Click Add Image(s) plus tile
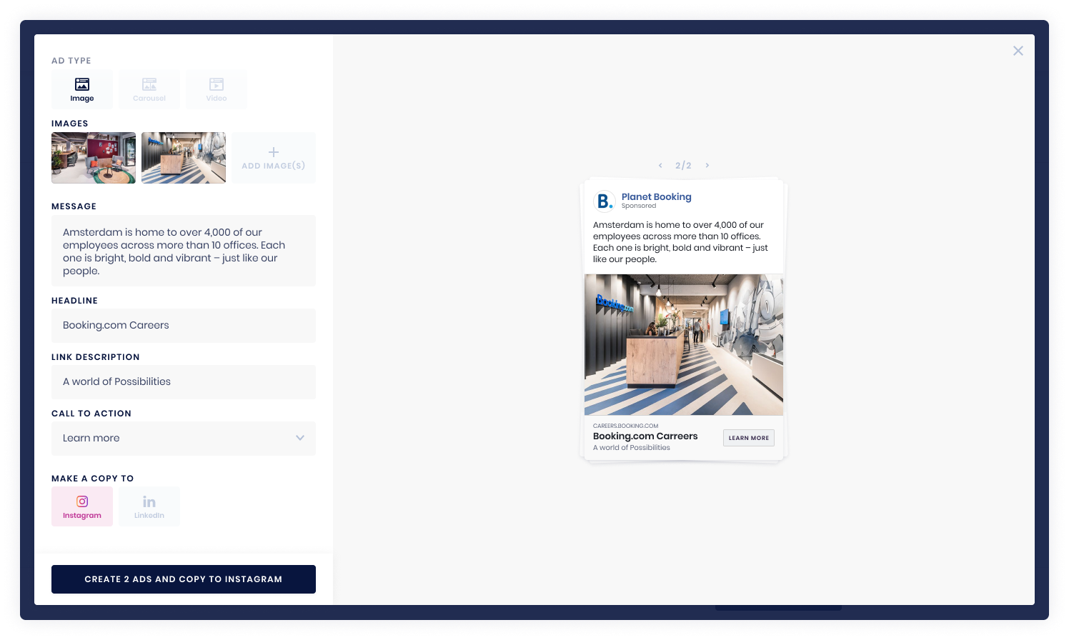The image size is (1069, 640). [x=274, y=158]
